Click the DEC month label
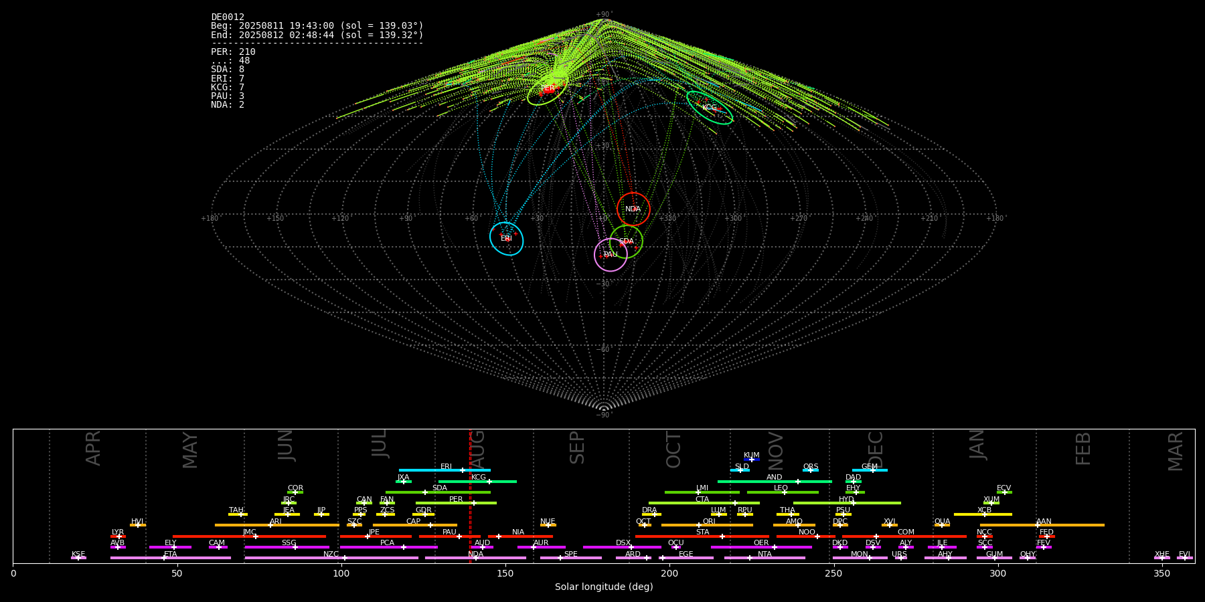The image size is (1205, 602). tap(876, 449)
